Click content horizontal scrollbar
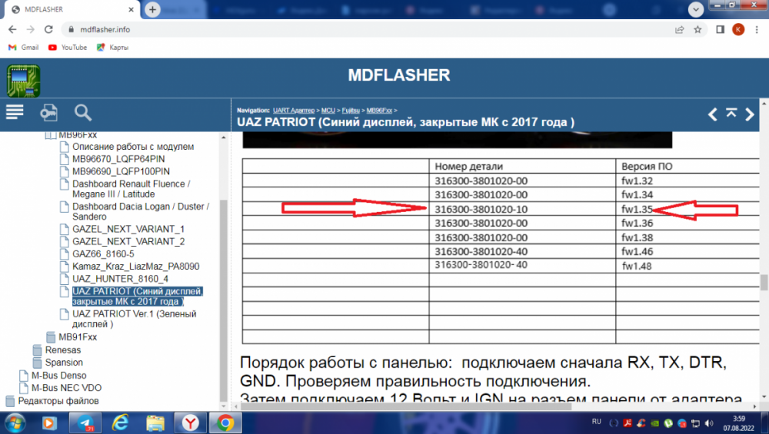 point(406,406)
